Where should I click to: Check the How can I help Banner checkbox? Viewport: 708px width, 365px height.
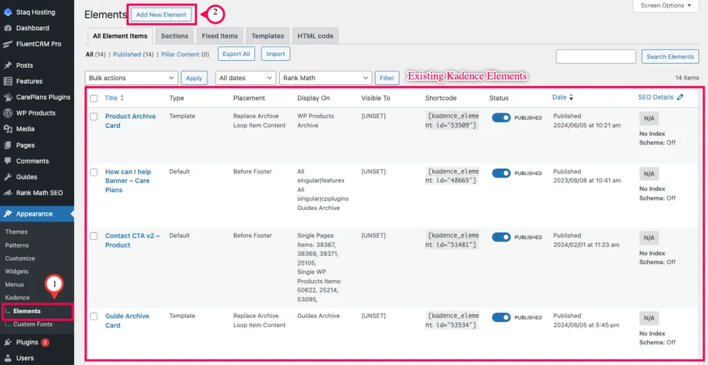pos(93,172)
